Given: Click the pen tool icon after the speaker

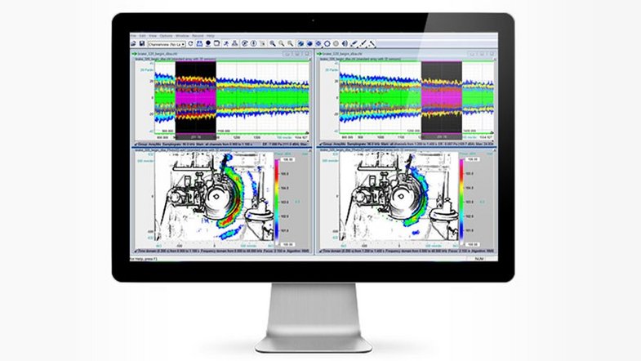Looking at the screenshot, I should (x=354, y=43).
